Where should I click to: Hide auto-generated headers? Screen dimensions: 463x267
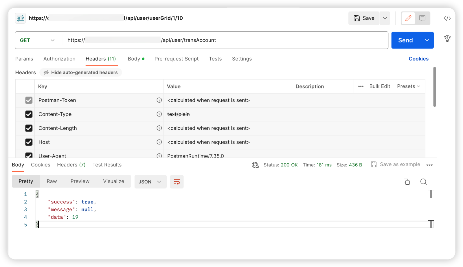click(81, 73)
